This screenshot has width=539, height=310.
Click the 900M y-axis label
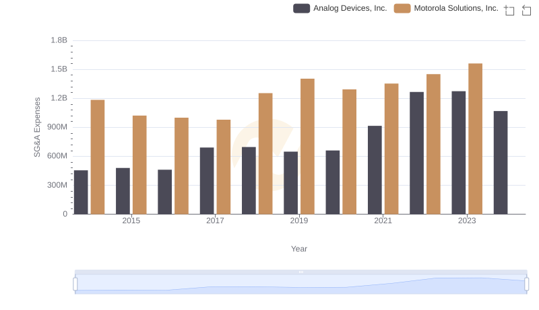57,127
